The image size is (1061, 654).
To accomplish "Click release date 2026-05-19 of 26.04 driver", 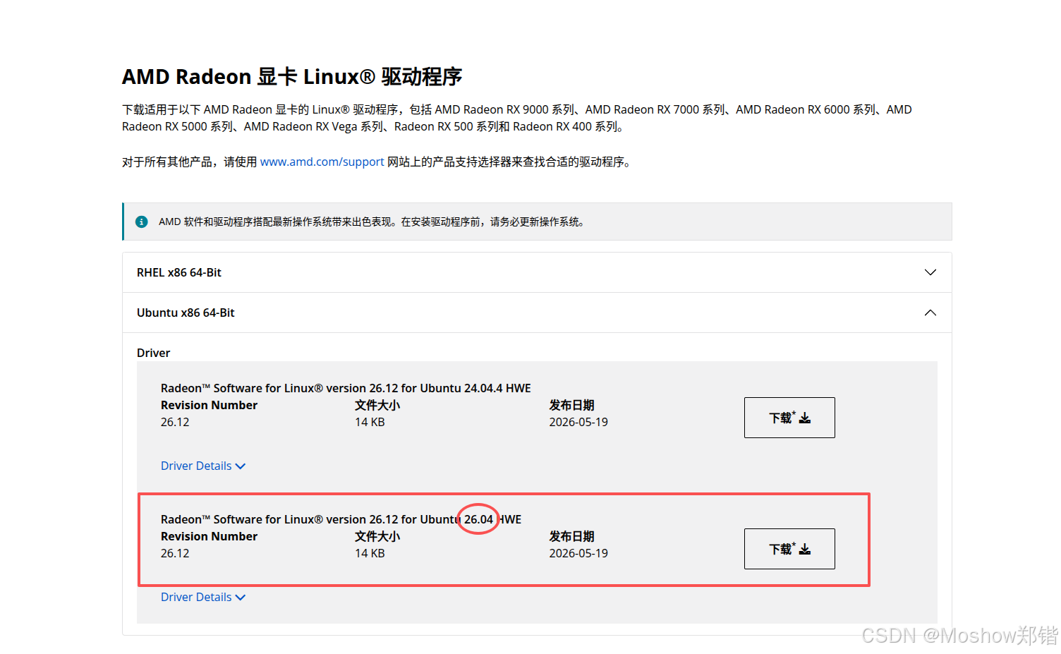I will 578,553.
